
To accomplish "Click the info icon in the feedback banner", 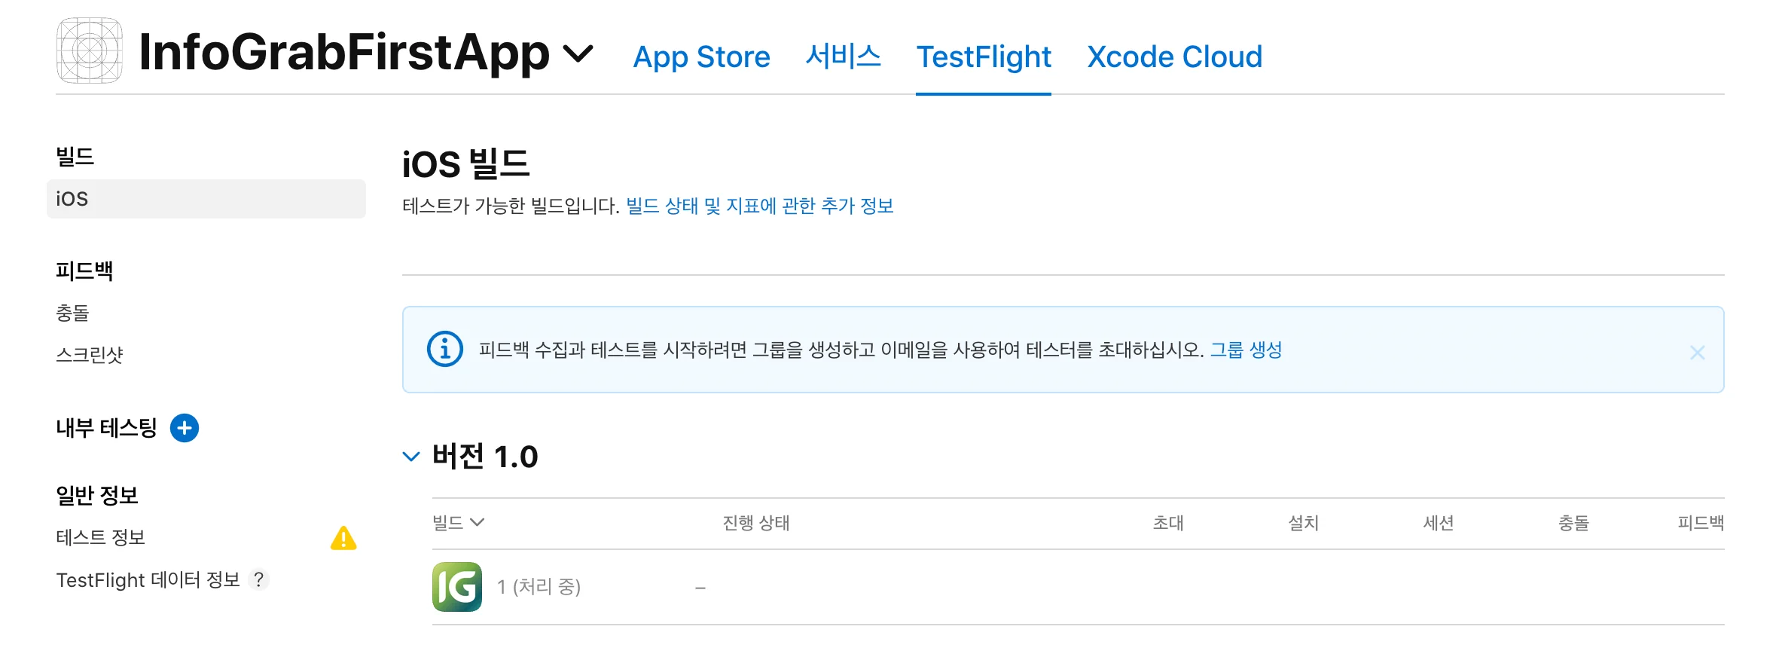I will 444,350.
